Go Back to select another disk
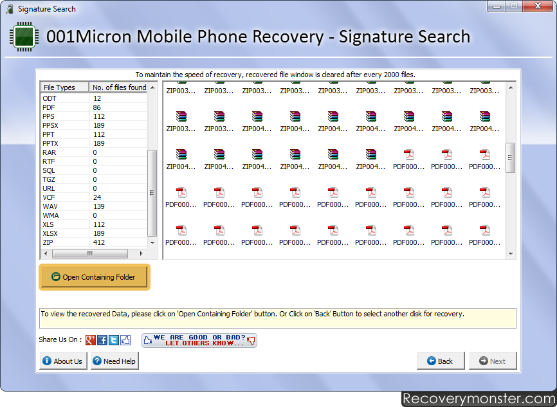This screenshot has height=407, width=557. [441, 361]
